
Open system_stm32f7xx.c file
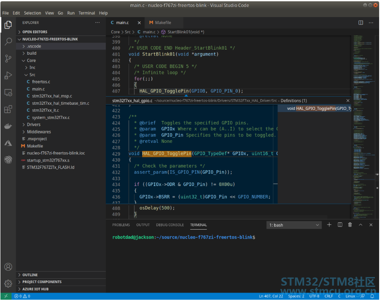(61, 118)
